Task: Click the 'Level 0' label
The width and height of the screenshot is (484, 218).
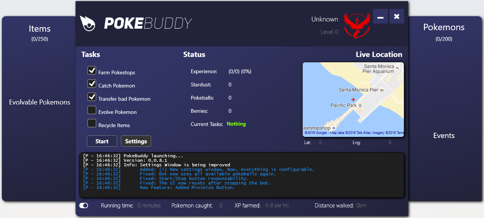Action: 329,32
